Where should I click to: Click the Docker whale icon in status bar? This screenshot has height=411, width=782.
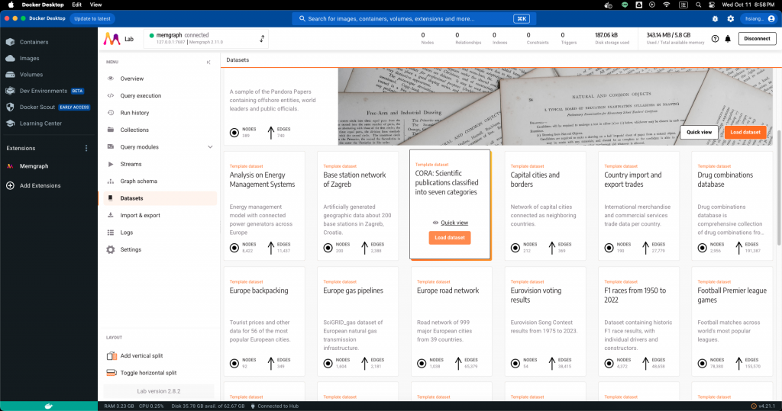(48, 406)
